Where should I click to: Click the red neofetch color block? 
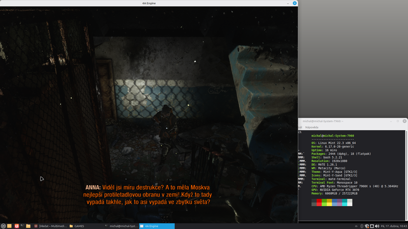(x=319, y=203)
